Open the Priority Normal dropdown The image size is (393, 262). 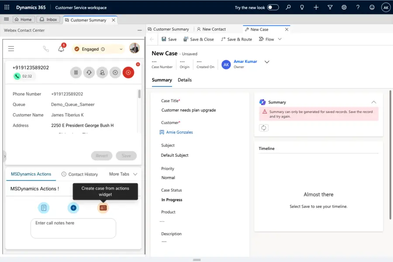coord(168,178)
